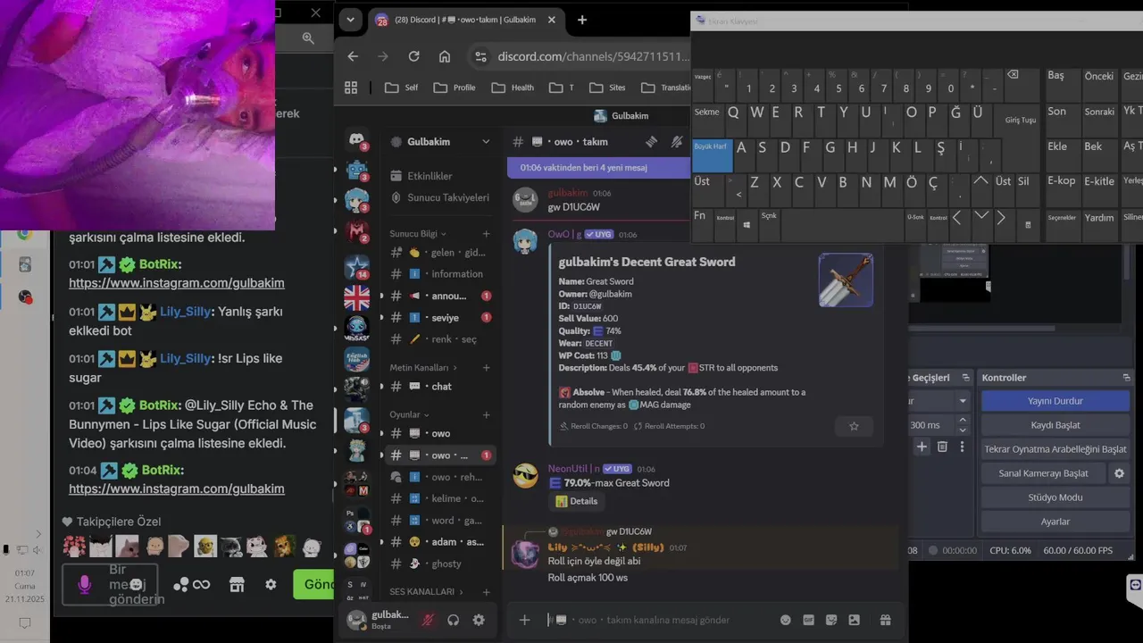Collapse Oyunlar category

[x=409, y=414]
